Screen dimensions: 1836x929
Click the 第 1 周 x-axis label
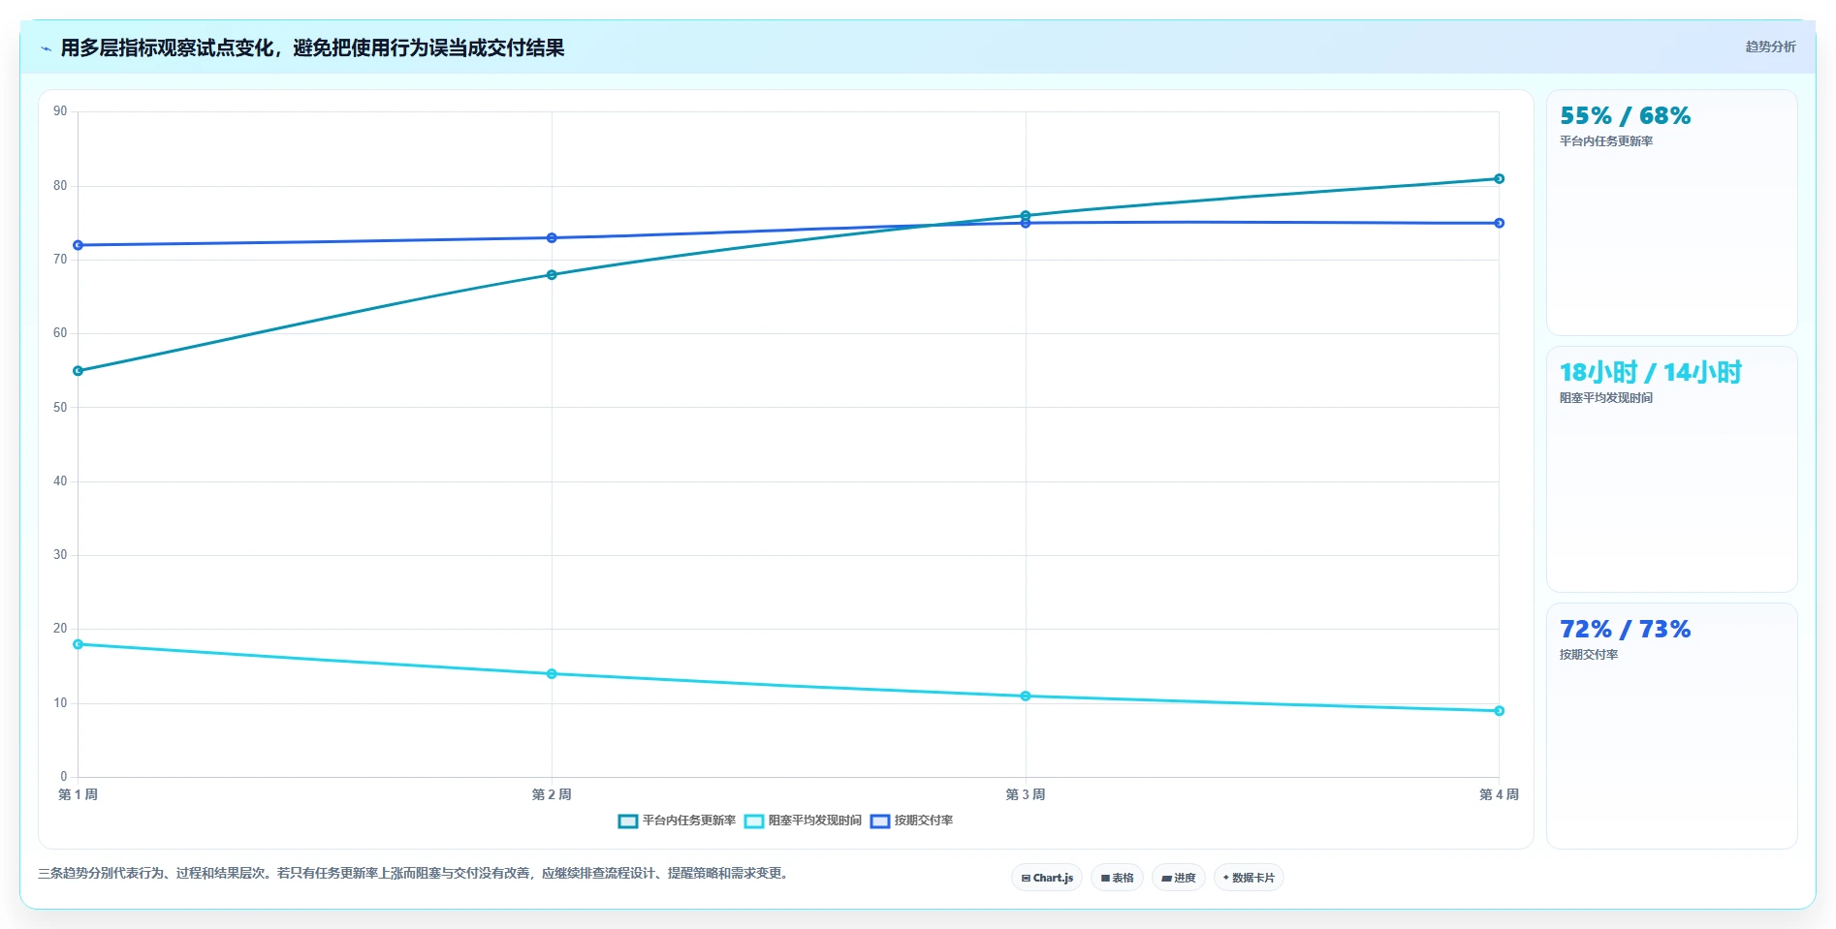79,794
